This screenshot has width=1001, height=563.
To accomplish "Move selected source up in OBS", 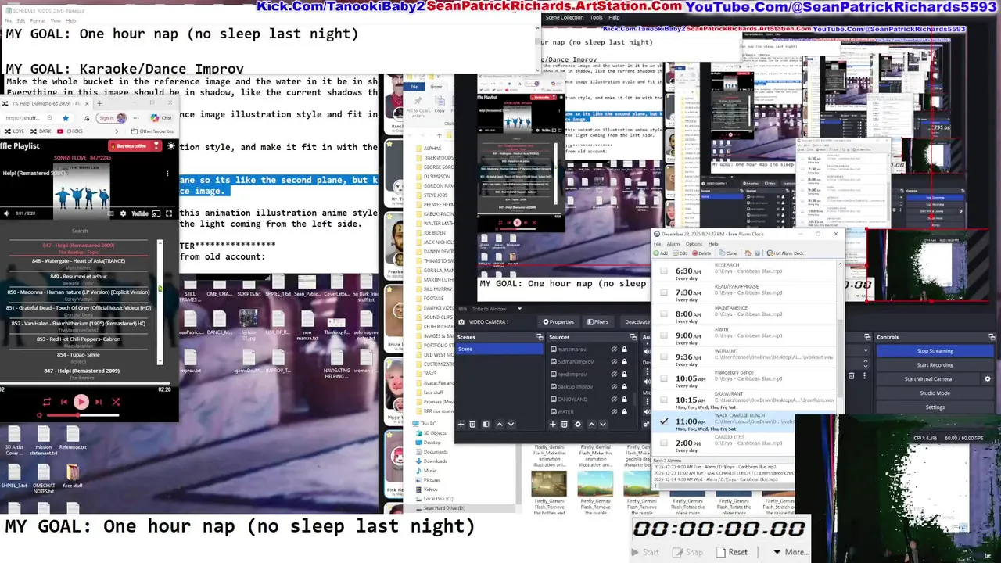I will 590,425.
